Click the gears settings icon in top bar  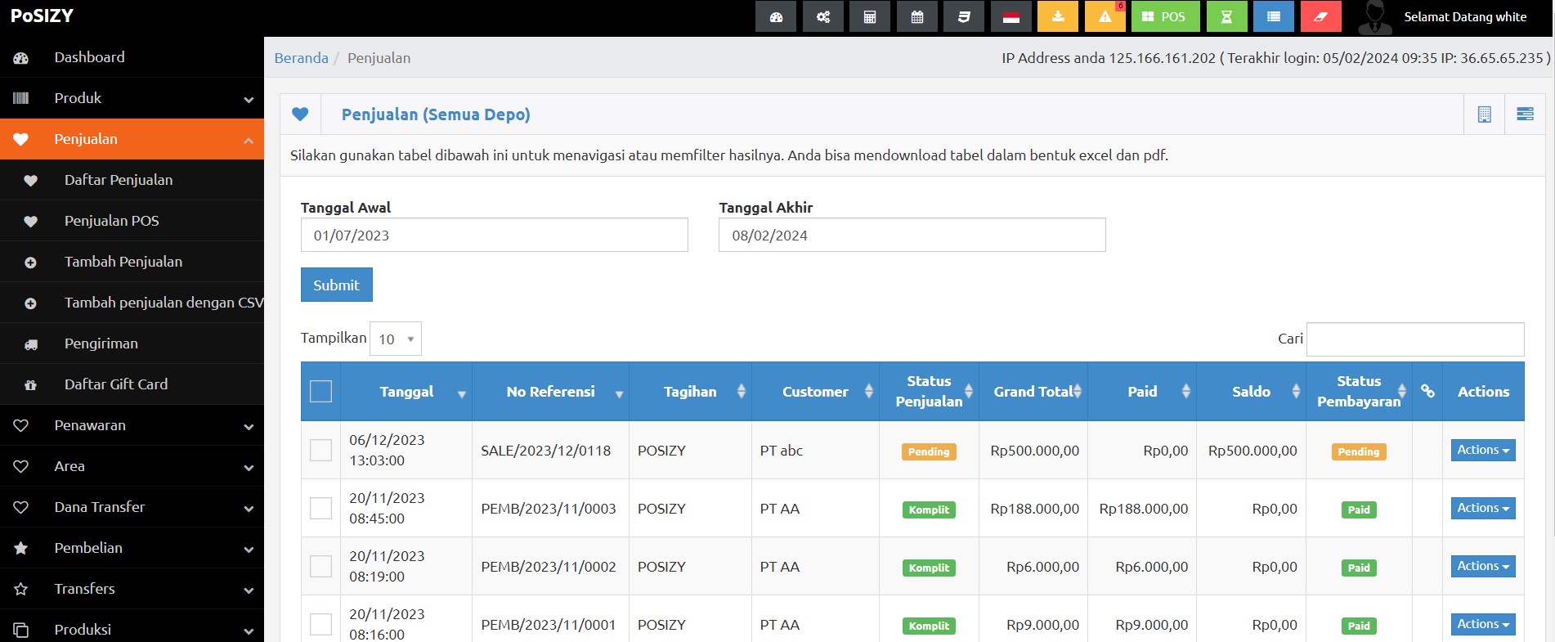823,17
